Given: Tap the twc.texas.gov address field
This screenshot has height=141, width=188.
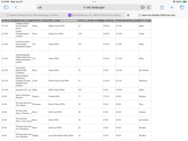Looking at the screenshot, I should pyautogui.click(x=94, y=7).
